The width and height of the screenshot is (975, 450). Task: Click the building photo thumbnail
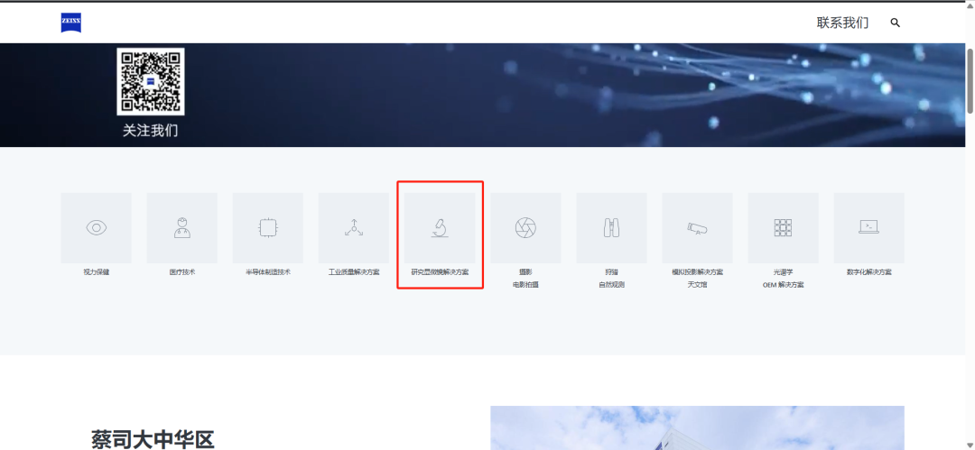click(697, 428)
